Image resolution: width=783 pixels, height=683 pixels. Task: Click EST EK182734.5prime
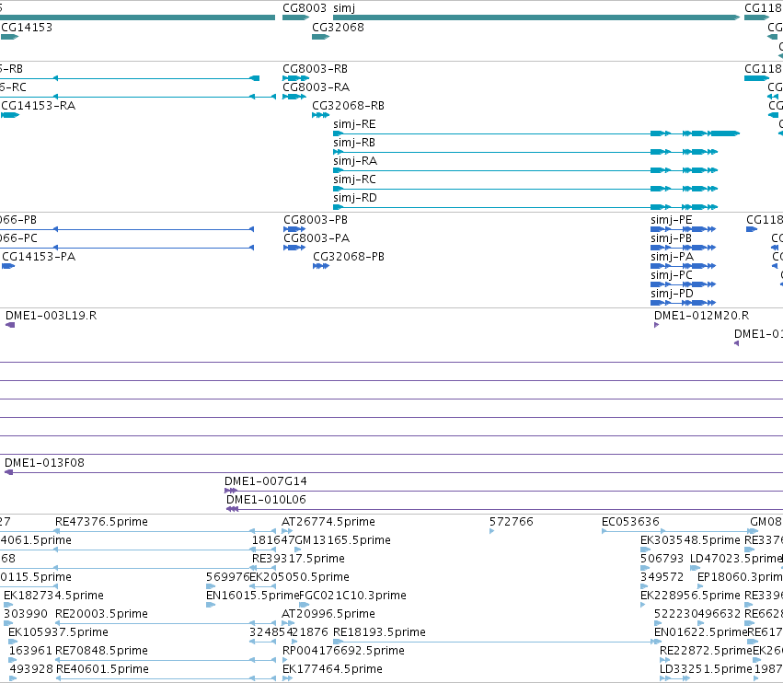tap(53, 596)
